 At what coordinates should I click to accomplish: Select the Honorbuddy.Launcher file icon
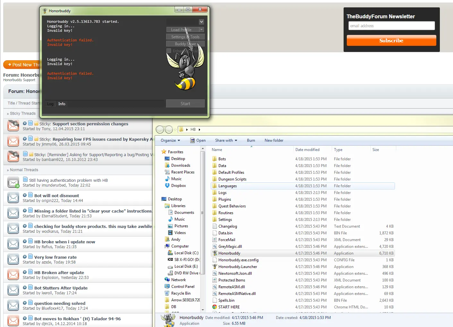[215, 266]
